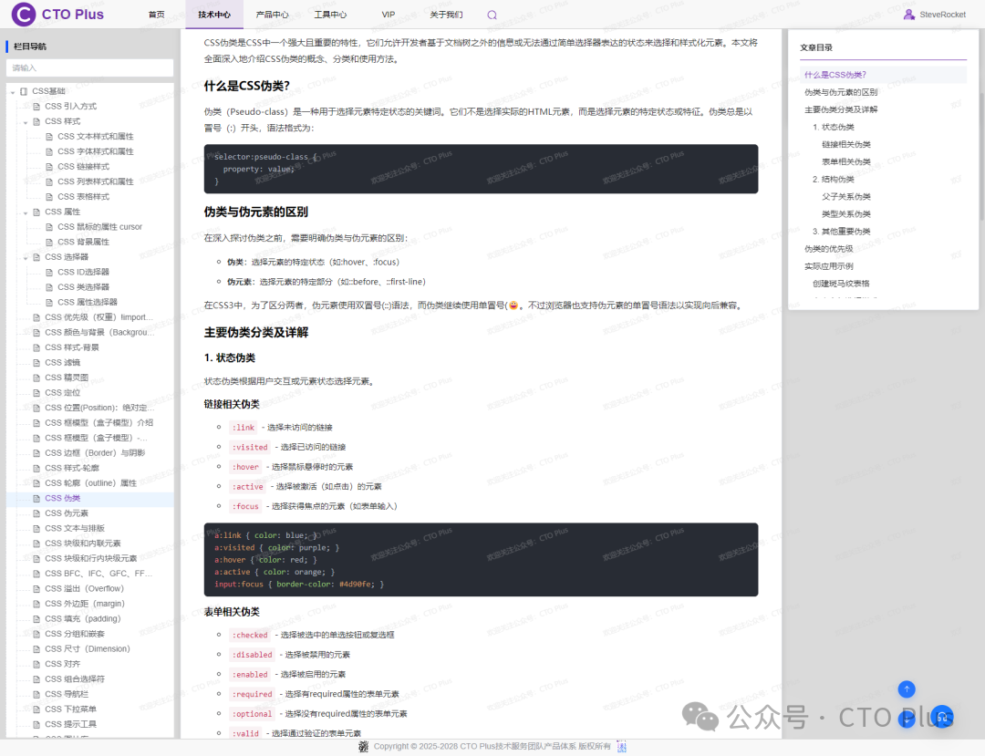Select the 技术中心 nav tab
985x756 pixels.
[x=214, y=15]
